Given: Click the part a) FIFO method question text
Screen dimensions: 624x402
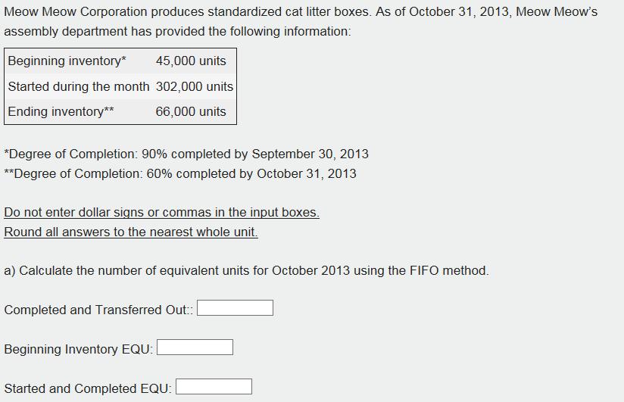Looking at the screenshot, I should [246, 271].
